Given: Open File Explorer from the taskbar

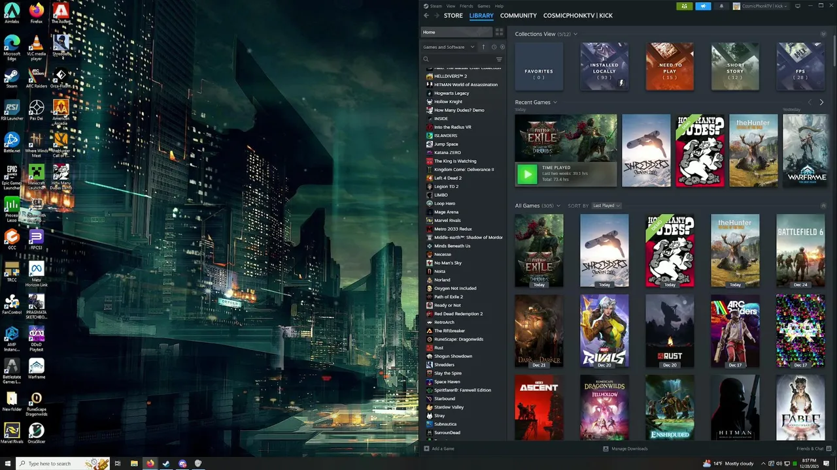Looking at the screenshot, I should tap(134, 463).
